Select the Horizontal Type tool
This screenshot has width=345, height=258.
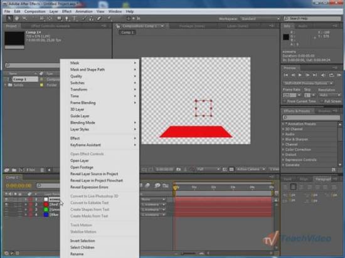pos(75,18)
